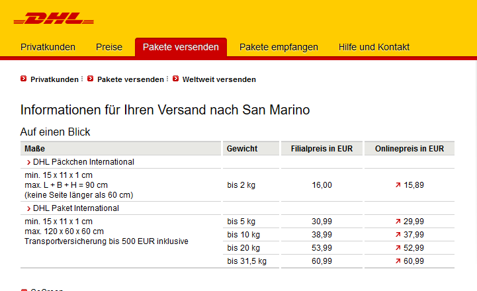Open the Hilfe und Kontakt tab
The image size is (477, 291).
[374, 47]
